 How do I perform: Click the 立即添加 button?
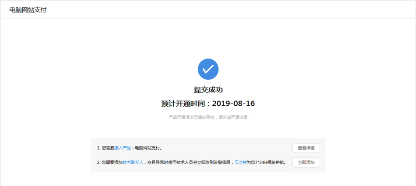pyautogui.click(x=306, y=163)
